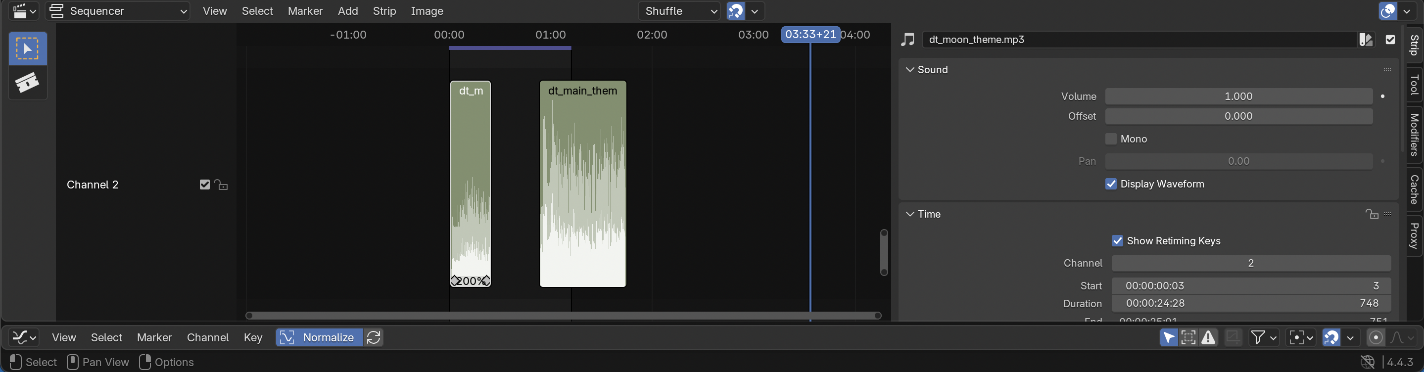Click the Offset field value 0.000
The width and height of the screenshot is (1424, 372).
(1239, 116)
